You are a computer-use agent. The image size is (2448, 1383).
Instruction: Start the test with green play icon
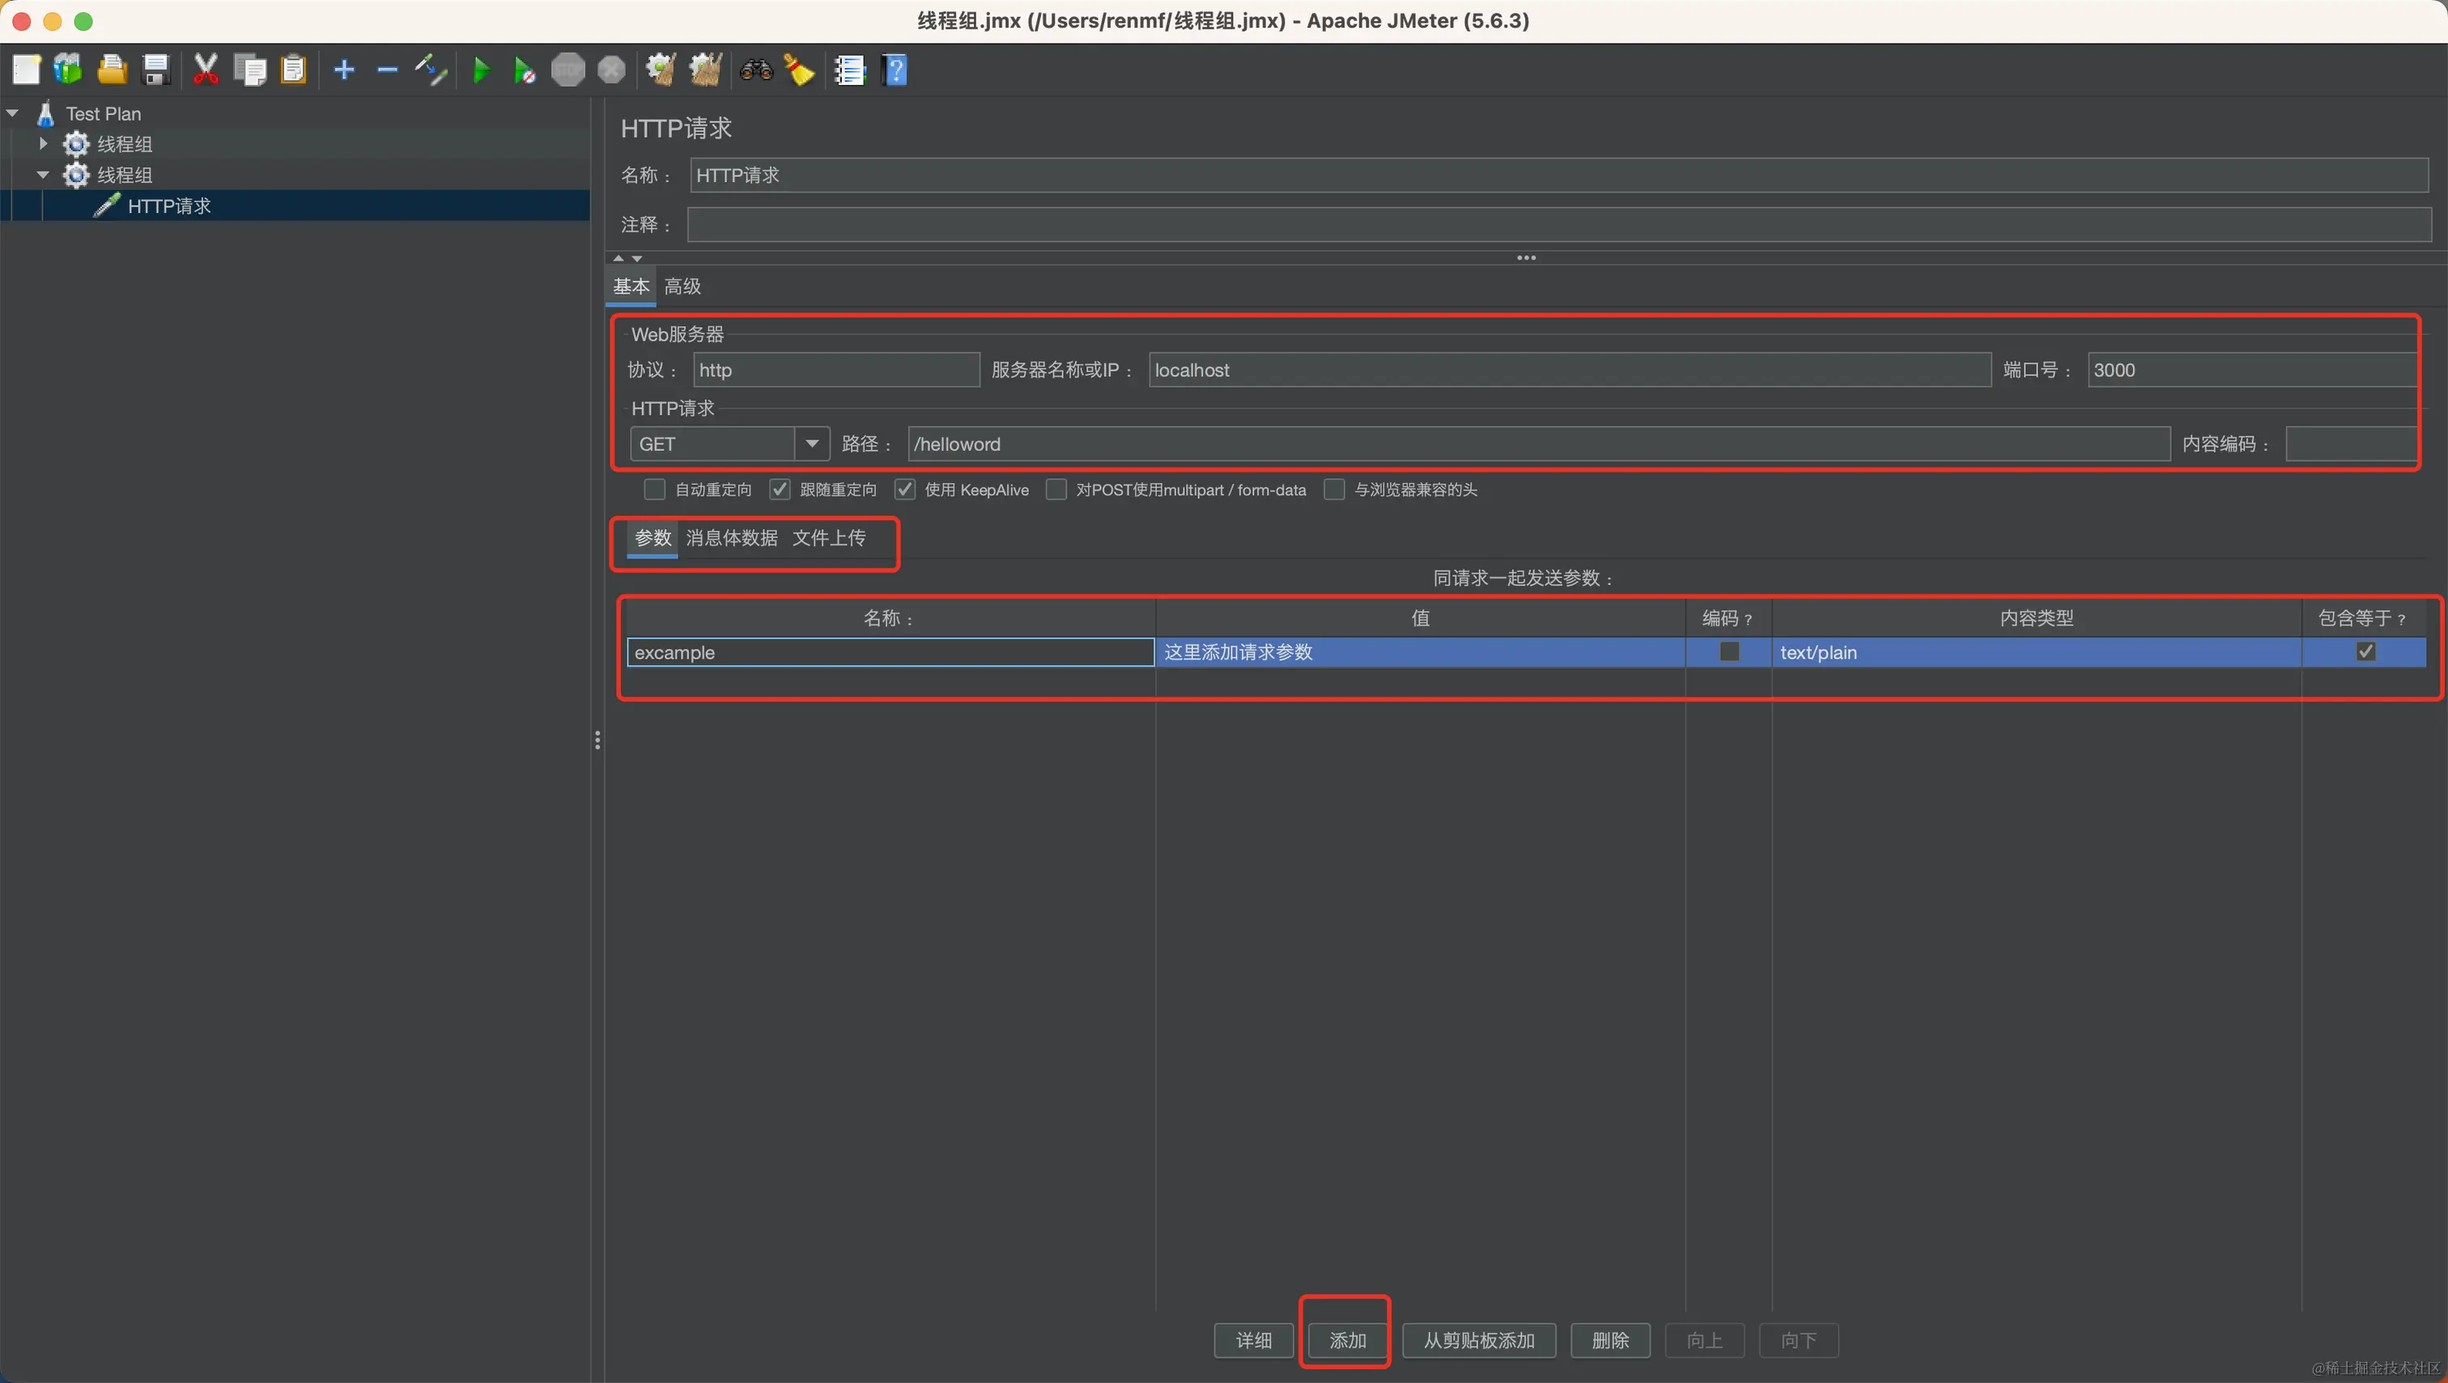(x=482, y=70)
